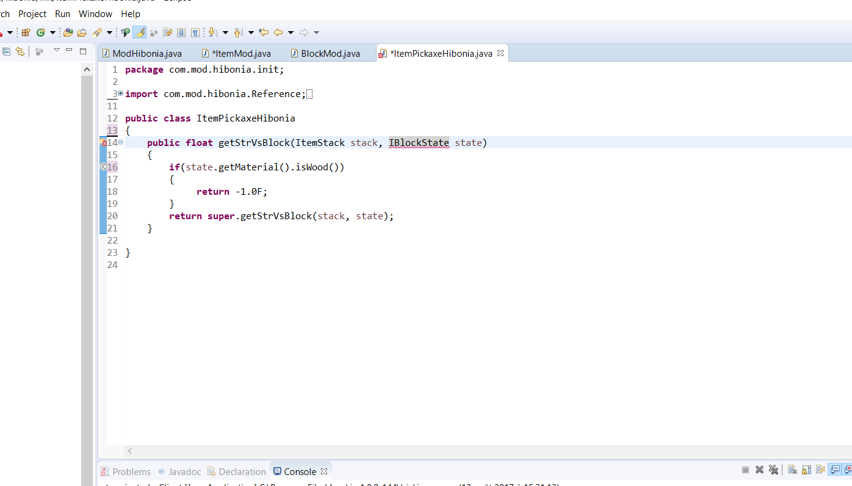Switch to BlockMod.java editor tab
The width and height of the screenshot is (852, 486).
(325, 53)
